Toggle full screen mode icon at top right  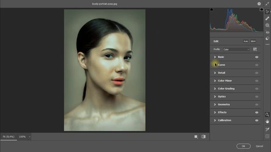pos(267,4)
